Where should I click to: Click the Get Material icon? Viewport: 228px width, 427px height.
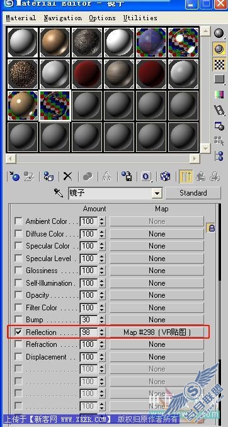point(14,177)
